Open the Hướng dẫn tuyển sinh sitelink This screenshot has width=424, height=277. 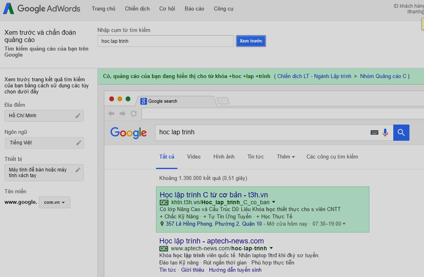point(235,270)
